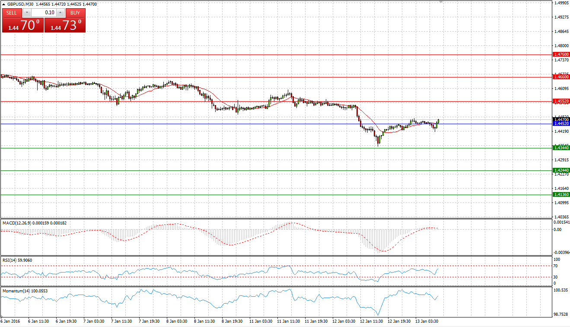
Task: Select the blue 1.44520 pivot price label
Action: [562, 123]
